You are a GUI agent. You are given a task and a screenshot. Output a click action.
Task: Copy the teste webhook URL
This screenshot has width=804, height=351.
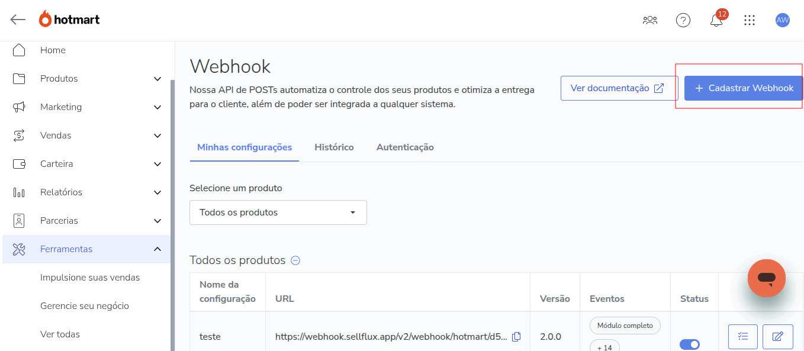click(516, 337)
